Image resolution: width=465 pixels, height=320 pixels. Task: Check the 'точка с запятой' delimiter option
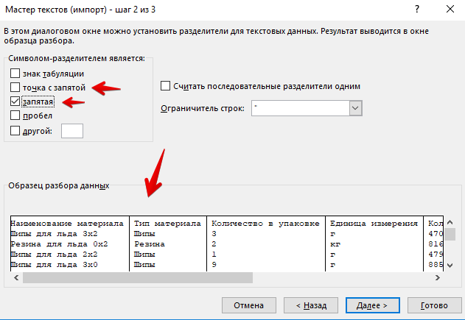(x=15, y=88)
